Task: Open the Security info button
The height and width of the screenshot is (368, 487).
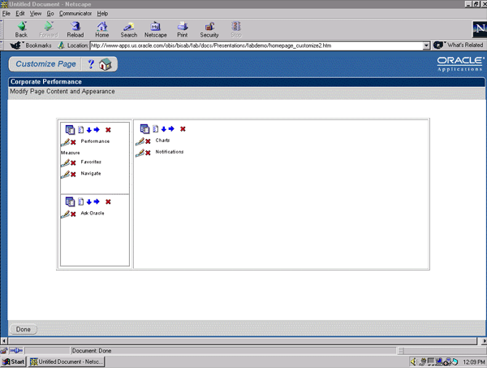Action: tap(209, 29)
